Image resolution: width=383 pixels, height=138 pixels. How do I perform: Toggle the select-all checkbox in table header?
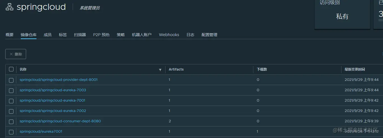11,69
